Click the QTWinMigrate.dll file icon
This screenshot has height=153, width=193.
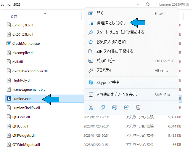click(9, 144)
